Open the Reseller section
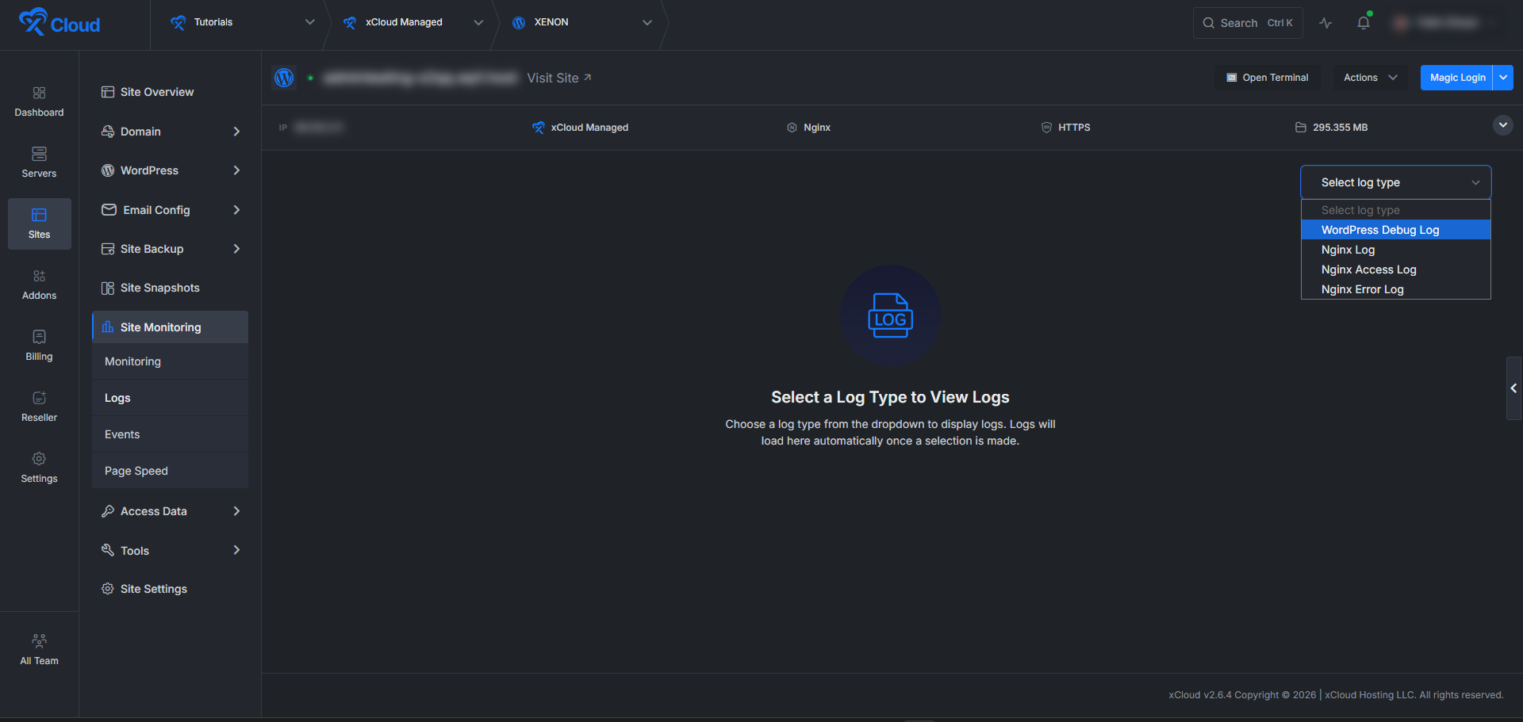Viewport: 1523px width, 722px height. coord(39,407)
